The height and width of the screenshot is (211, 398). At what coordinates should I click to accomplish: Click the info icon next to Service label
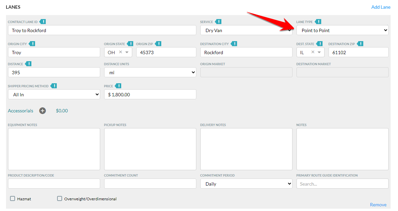point(218,22)
